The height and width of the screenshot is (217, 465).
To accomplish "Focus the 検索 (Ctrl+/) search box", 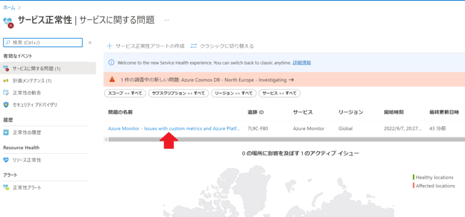I will coord(42,42).
